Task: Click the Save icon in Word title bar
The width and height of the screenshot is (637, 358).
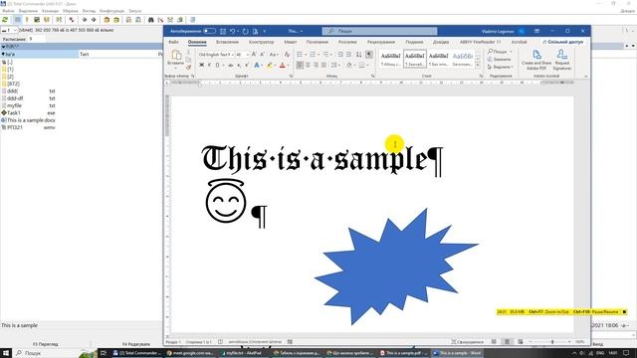Action: click(223, 31)
